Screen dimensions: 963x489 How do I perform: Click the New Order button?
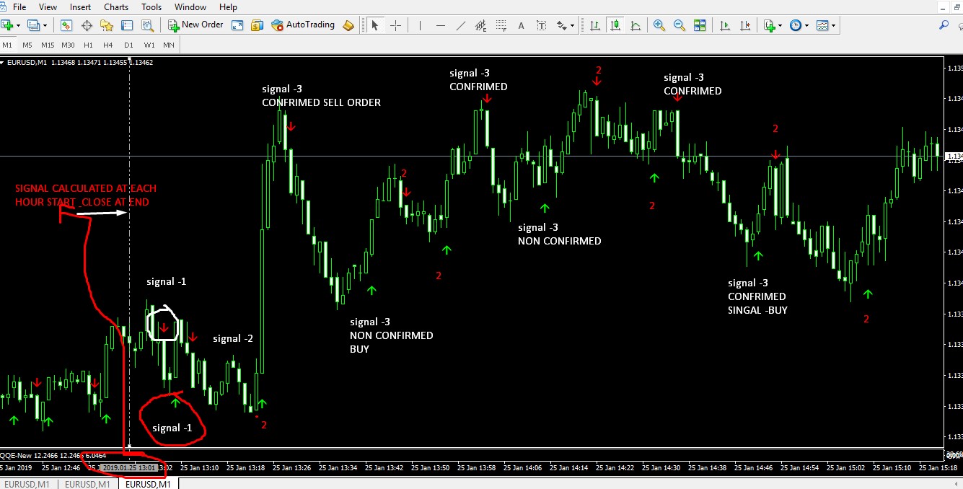click(x=196, y=25)
